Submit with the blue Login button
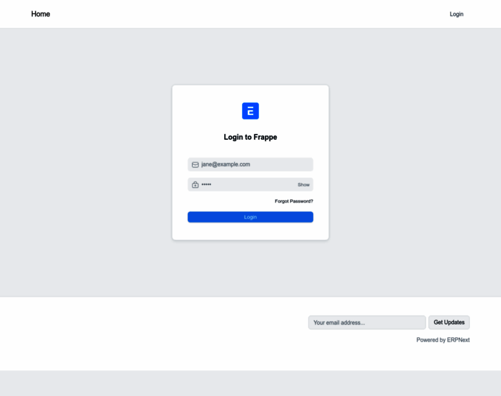This screenshot has width=501, height=396. (x=250, y=217)
